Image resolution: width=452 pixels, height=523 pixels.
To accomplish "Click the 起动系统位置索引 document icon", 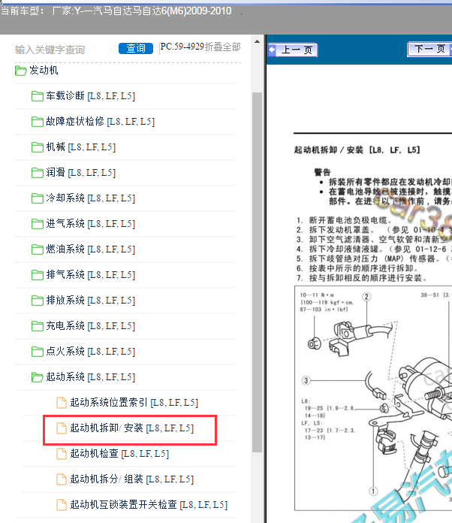I will pos(62,403).
